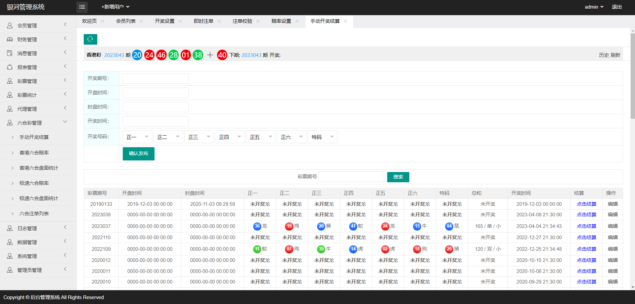Switch to the 开奖设置 tab
The image size is (635, 304).
164,21
